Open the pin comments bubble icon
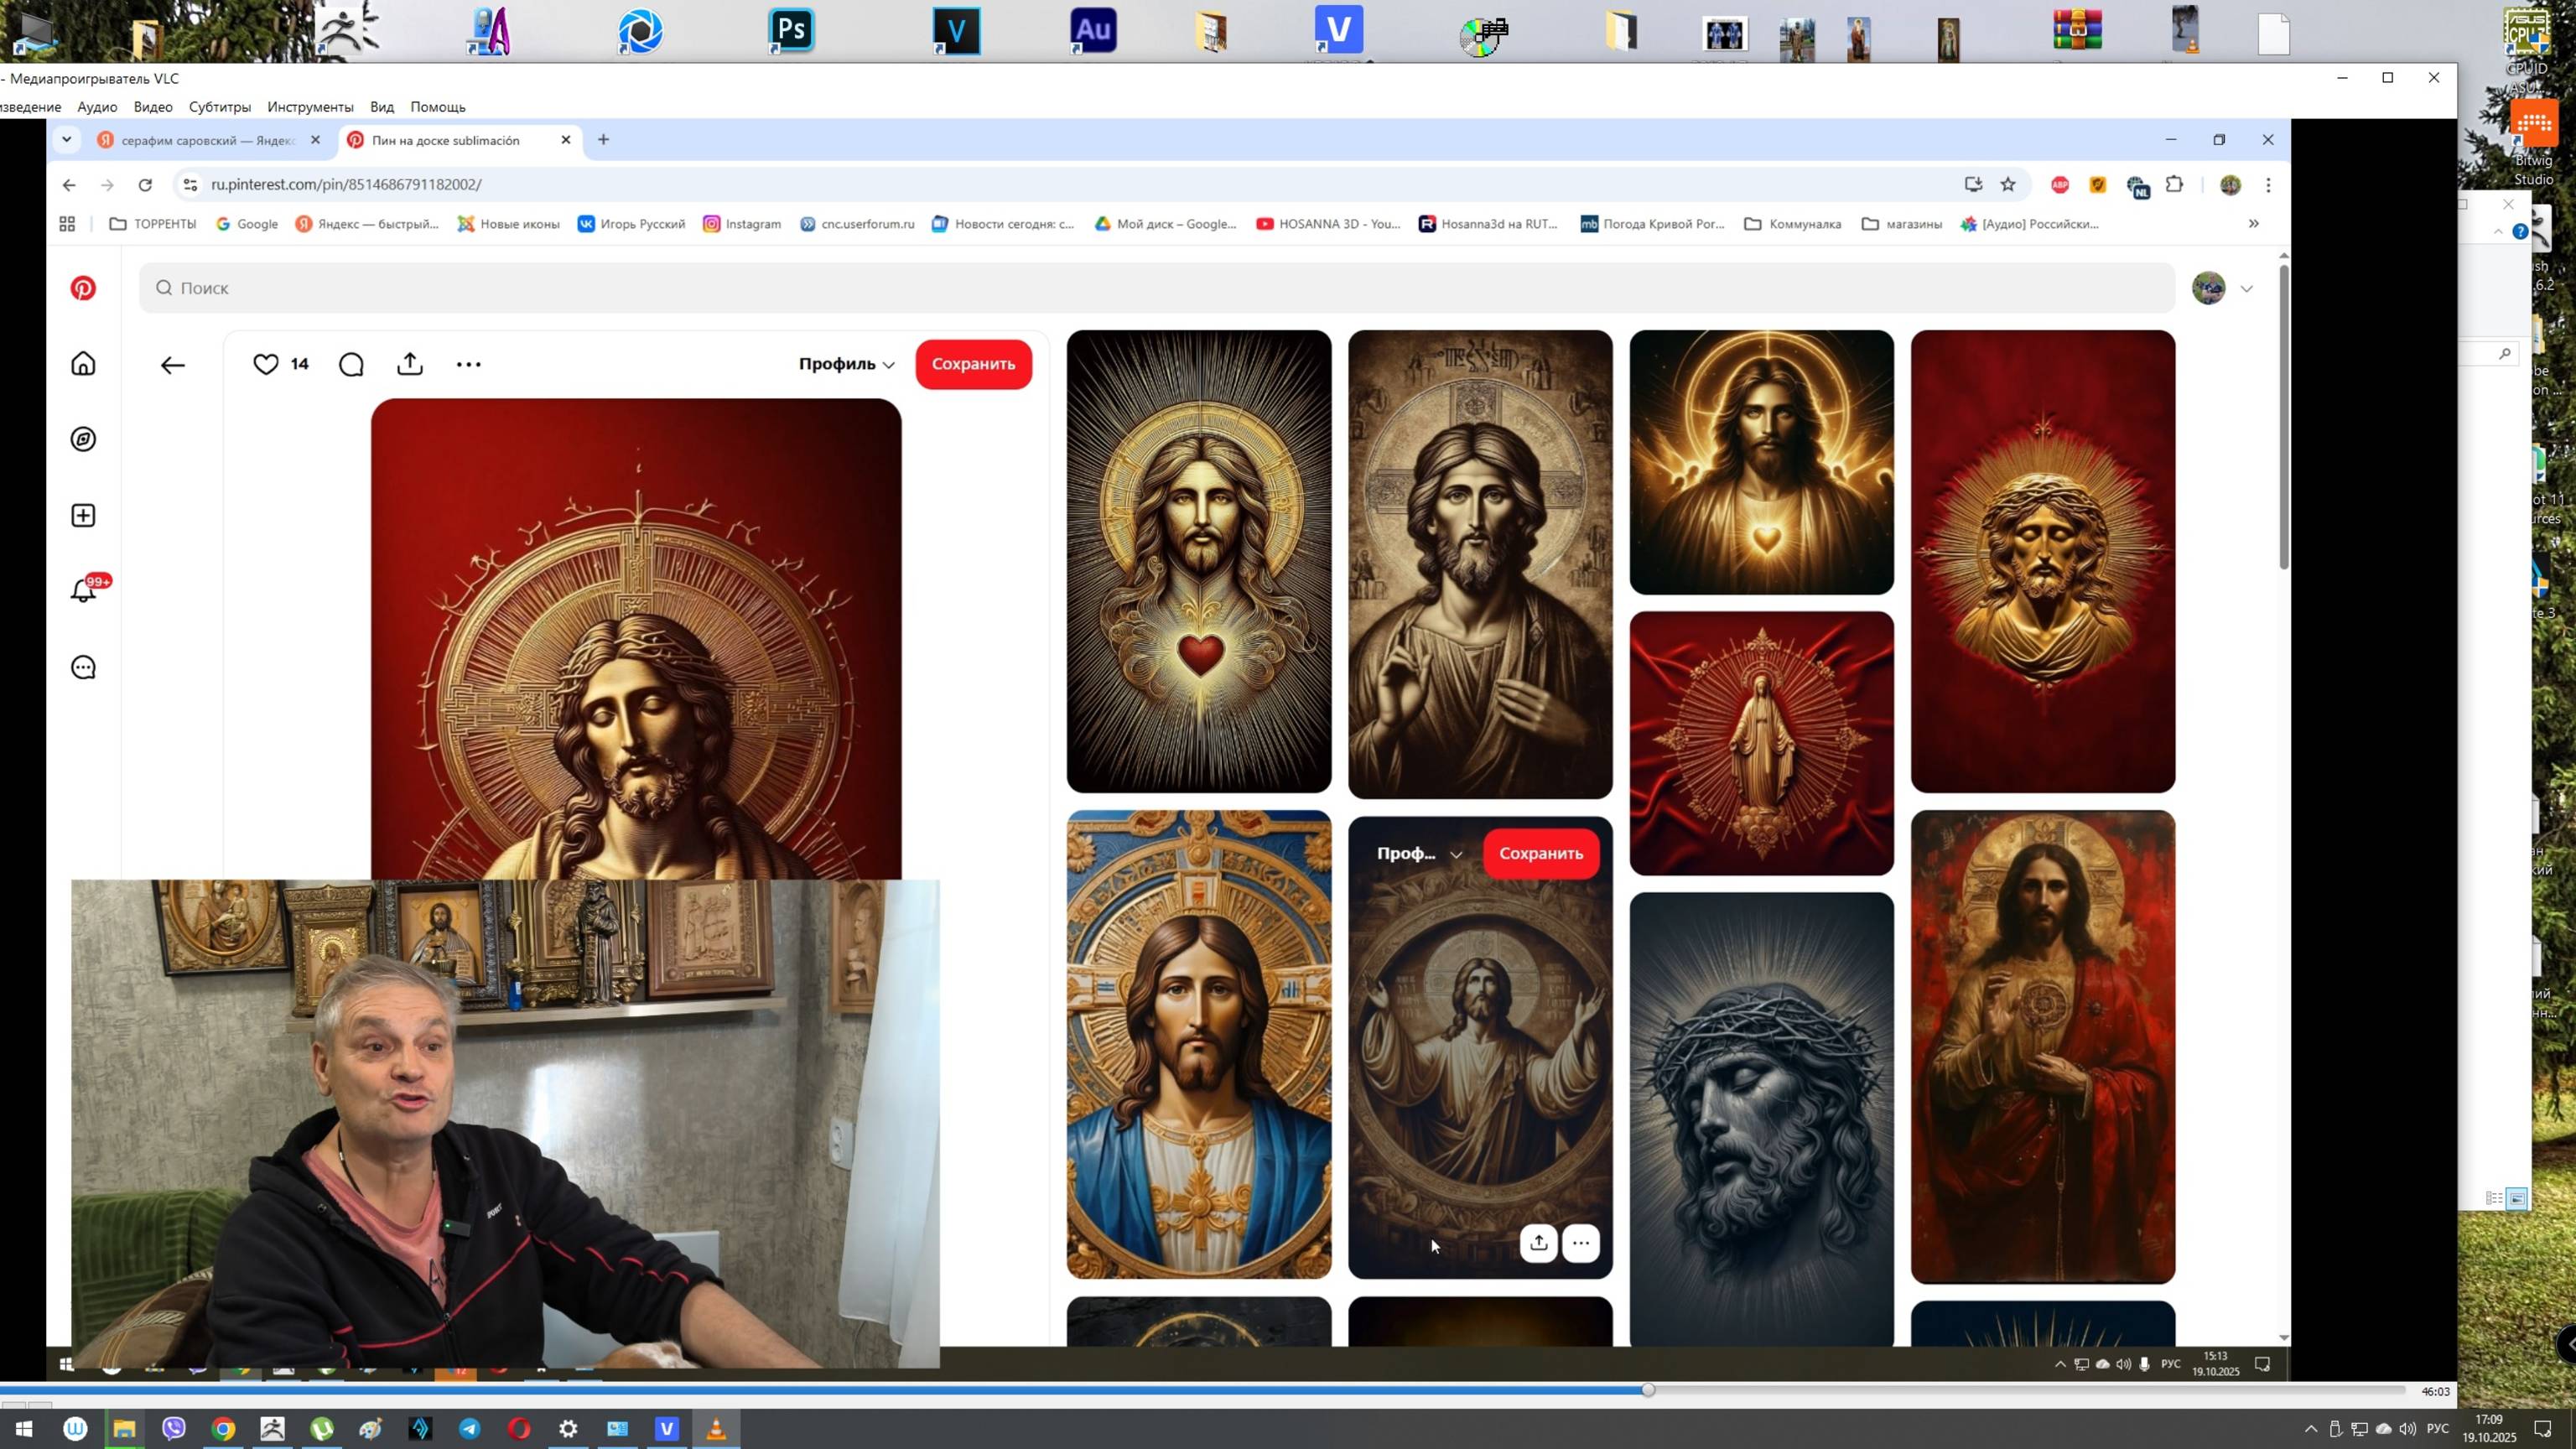The width and height of the screenshot is (2576, 1449). (x=351, y=364)
